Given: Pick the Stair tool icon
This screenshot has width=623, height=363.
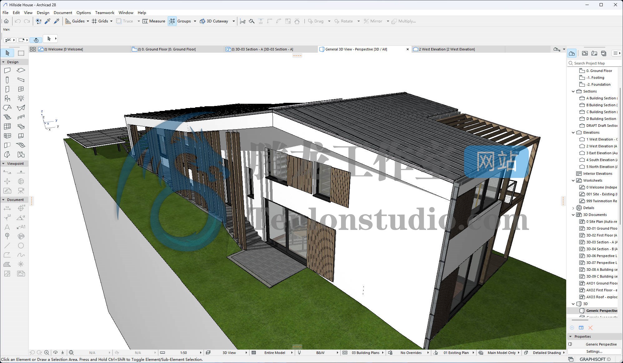Looking at the screenshot, I should tap(7, 117).
